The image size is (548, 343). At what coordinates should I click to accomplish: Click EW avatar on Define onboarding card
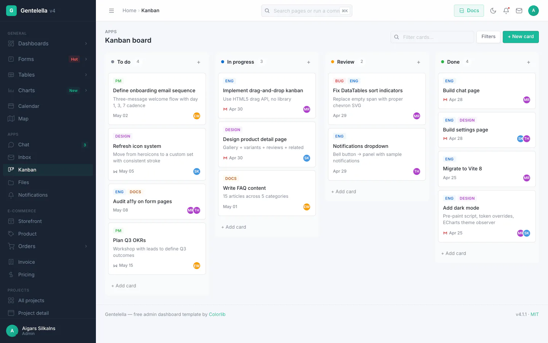click(x=197, y=116)
